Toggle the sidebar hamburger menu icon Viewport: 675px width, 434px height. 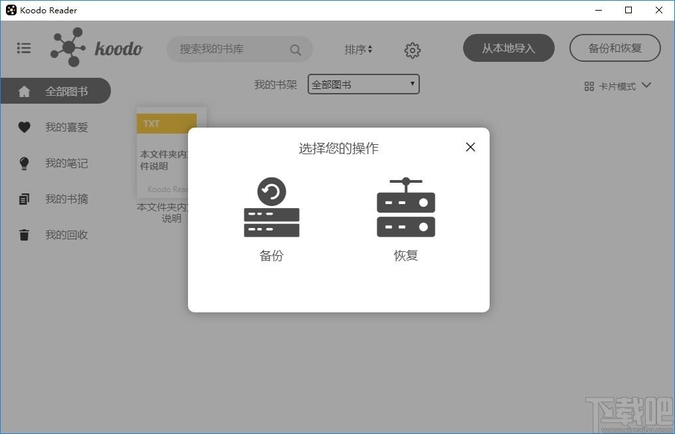click(24, 48)
